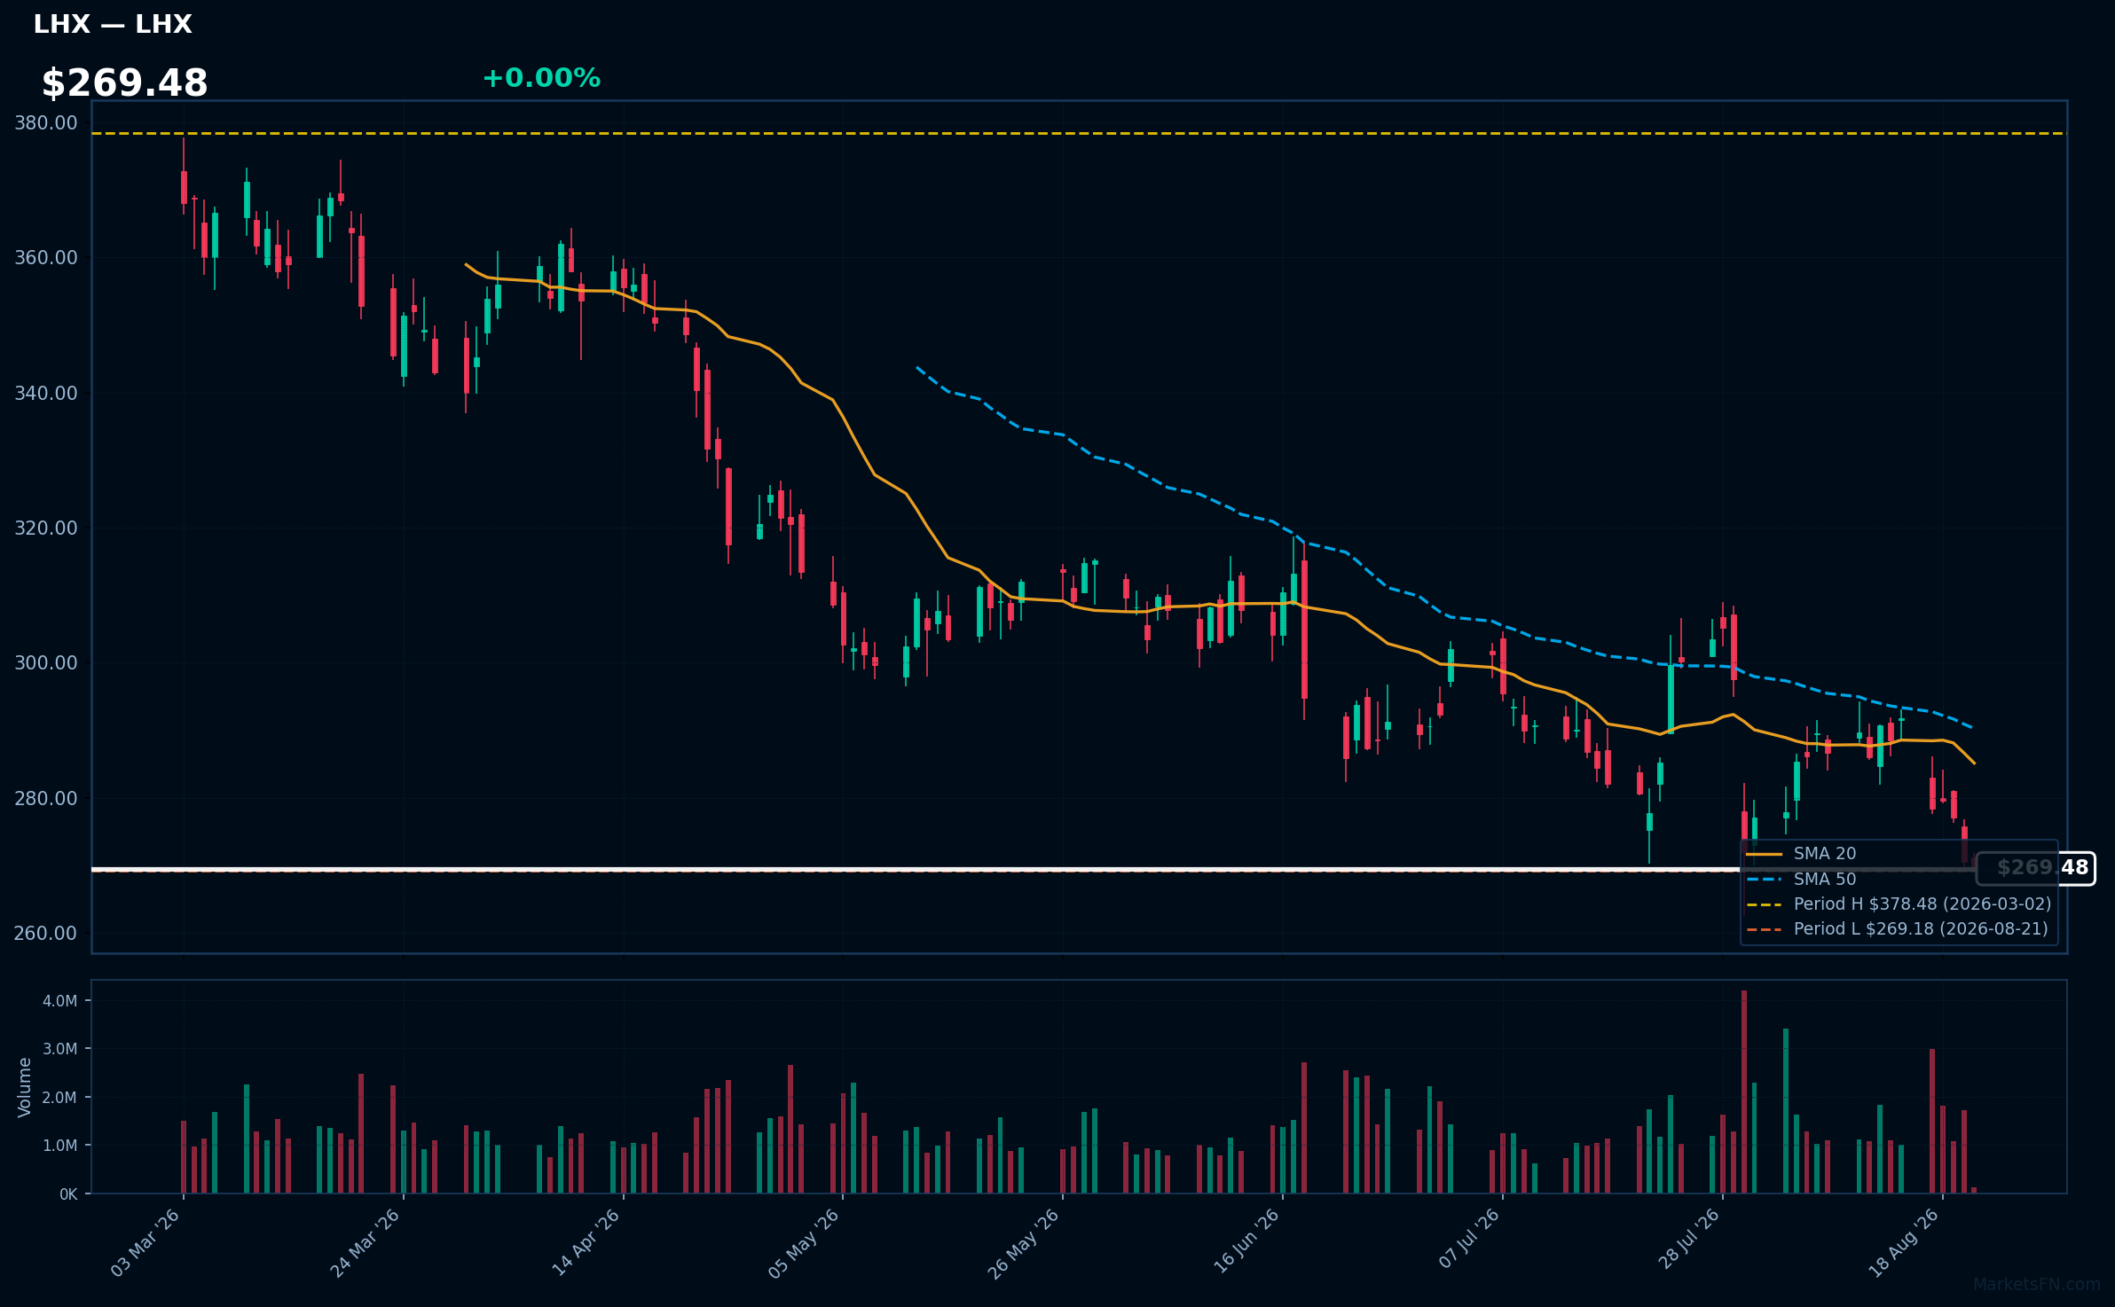Click the "07 Jul '26" date label
Viewport: 2115px width, 1307px height.
1468,1238
